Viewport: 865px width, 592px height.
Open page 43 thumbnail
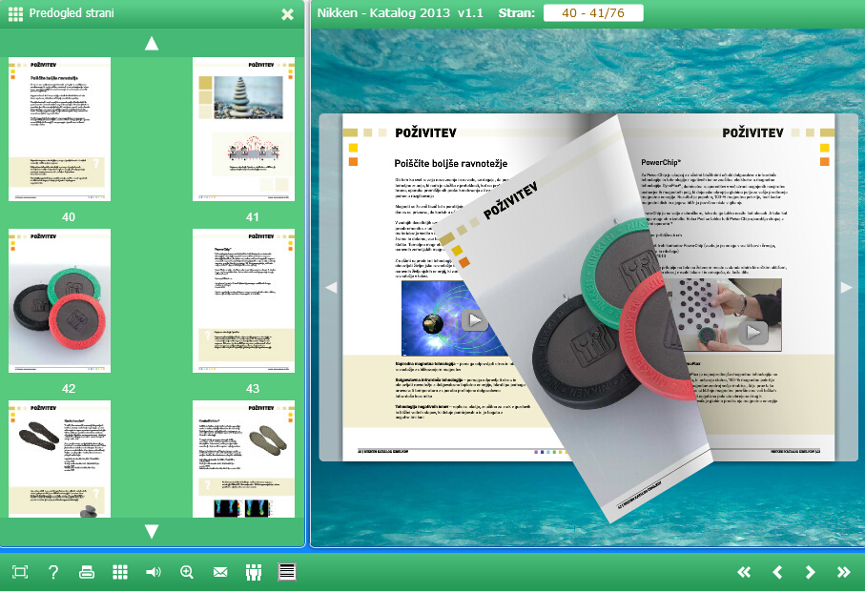coord(243,301)
